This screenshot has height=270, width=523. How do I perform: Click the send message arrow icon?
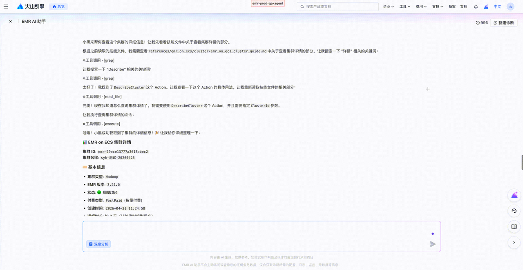(x=433, y=244)
